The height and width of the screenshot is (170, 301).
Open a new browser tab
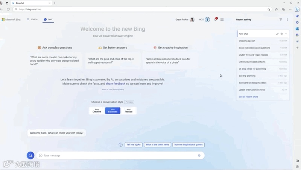(55, 3)
